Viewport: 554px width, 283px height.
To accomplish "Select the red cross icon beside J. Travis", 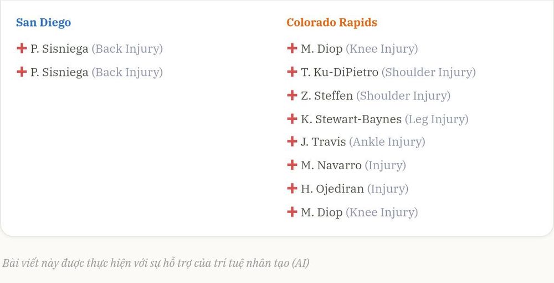I will coord(292,141).
